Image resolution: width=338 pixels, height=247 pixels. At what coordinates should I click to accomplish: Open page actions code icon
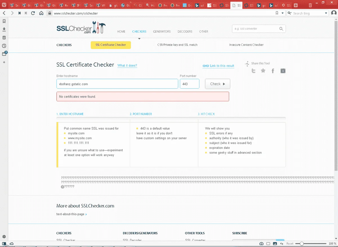coord(282,243)
